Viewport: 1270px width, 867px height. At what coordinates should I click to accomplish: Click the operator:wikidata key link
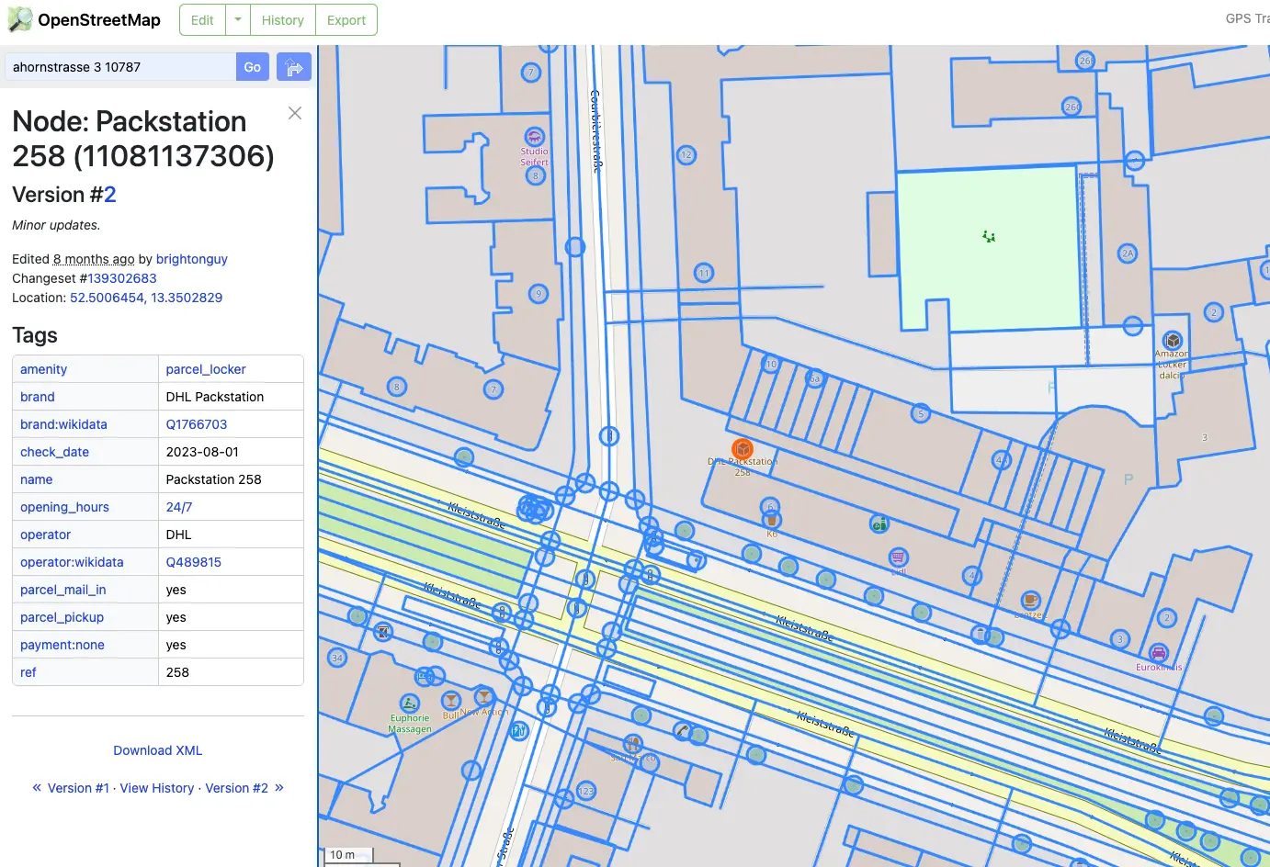72,562
